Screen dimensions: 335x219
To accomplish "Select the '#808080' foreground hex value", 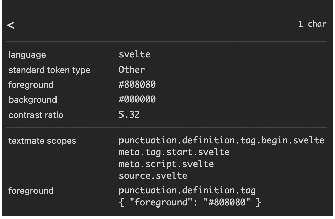I will pyautogui.click(x=137, y=84).
